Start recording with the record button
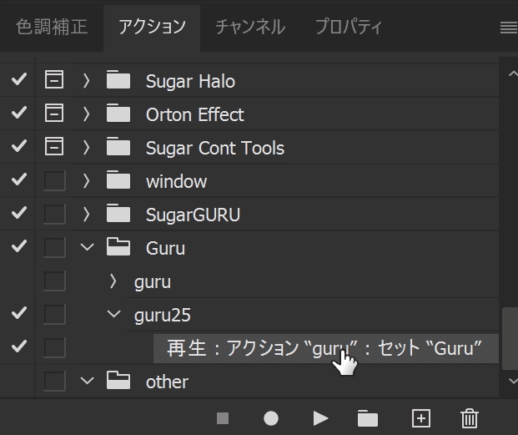518x435 pixels. tap(271, 418)
